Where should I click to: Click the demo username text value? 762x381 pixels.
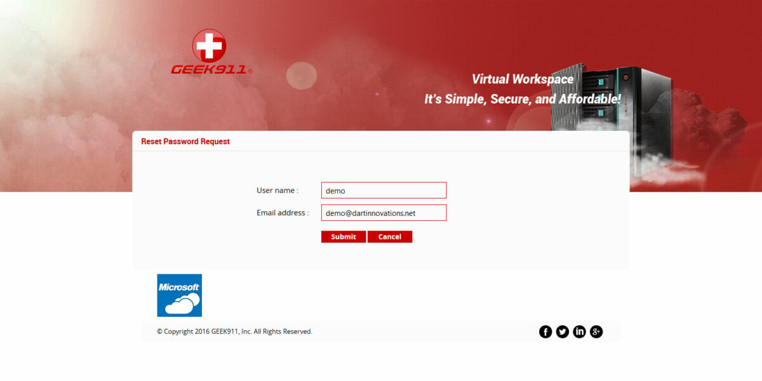pyautogui.click(x=335, y=190)
